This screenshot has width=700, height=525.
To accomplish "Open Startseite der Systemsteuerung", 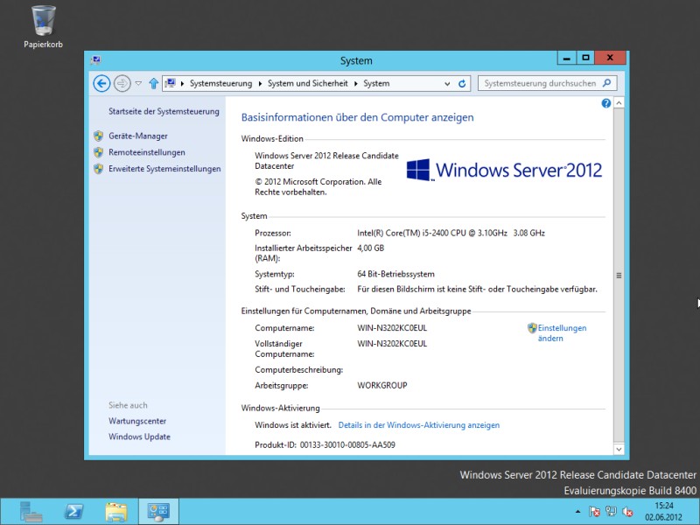I will (164, 112).
